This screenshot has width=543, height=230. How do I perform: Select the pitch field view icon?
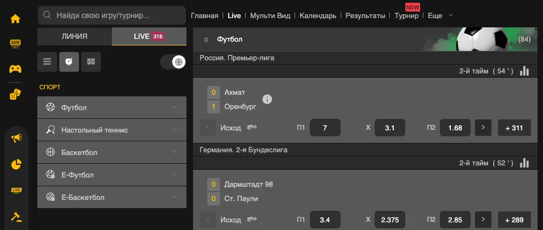click(x=91, y=62)
